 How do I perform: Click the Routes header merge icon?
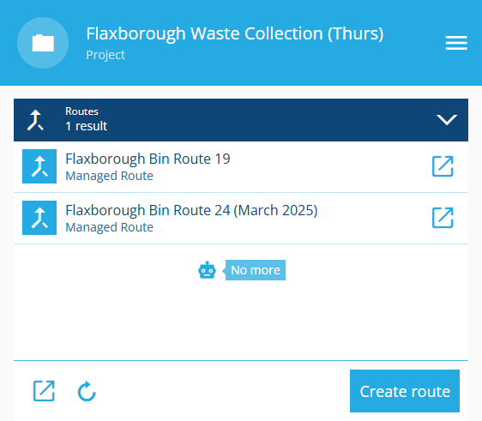click(35, 120)
